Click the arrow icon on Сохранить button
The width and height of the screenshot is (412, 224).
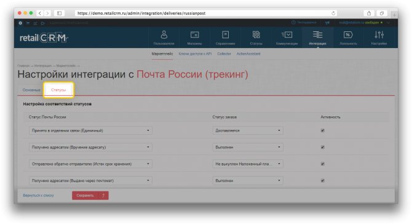point(103,195)
